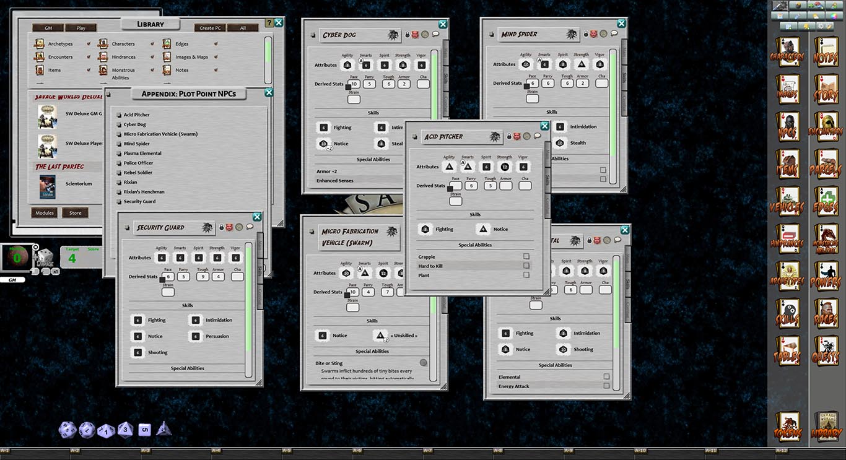Check the Energy Attack box on Plasma Elemental
The width and height of the screenshot is (846, 460).
click(x=605, y=386)
